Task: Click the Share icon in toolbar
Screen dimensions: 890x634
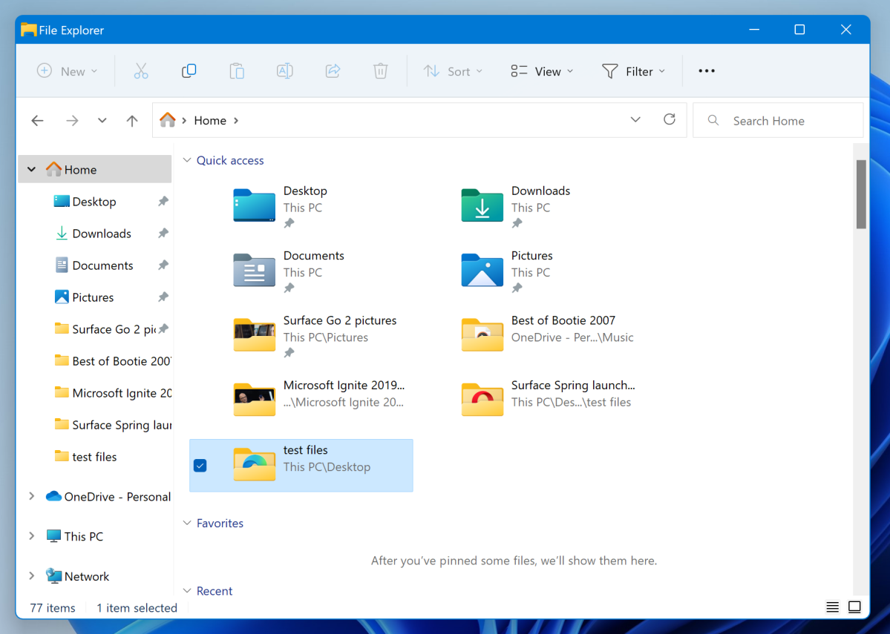Action: (x=333, y=71)
